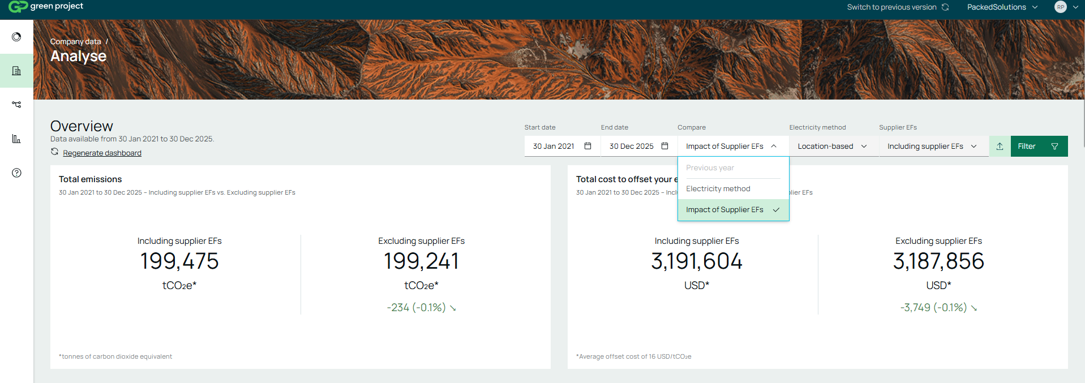Open the Help question mark icon
The width and height of the screenshot is (1085, 383).
click(x=16, y=173)
